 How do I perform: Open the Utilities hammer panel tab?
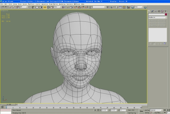coord(165,11)
